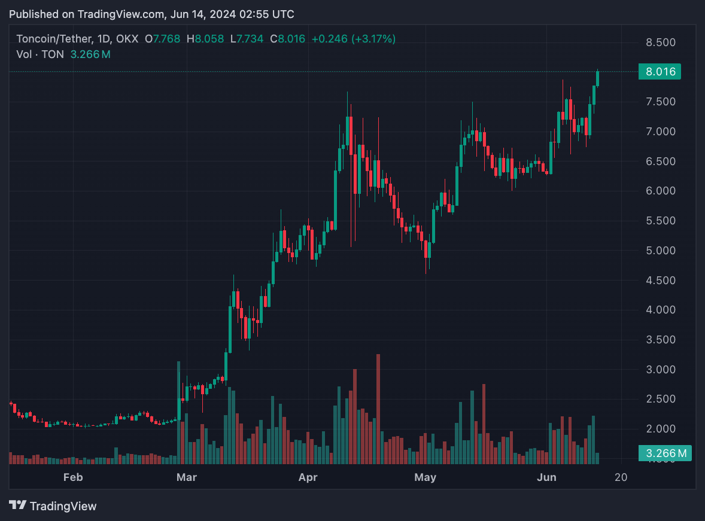Click the close value C8.016
This screenshot has height=521, width=705.
287,39
